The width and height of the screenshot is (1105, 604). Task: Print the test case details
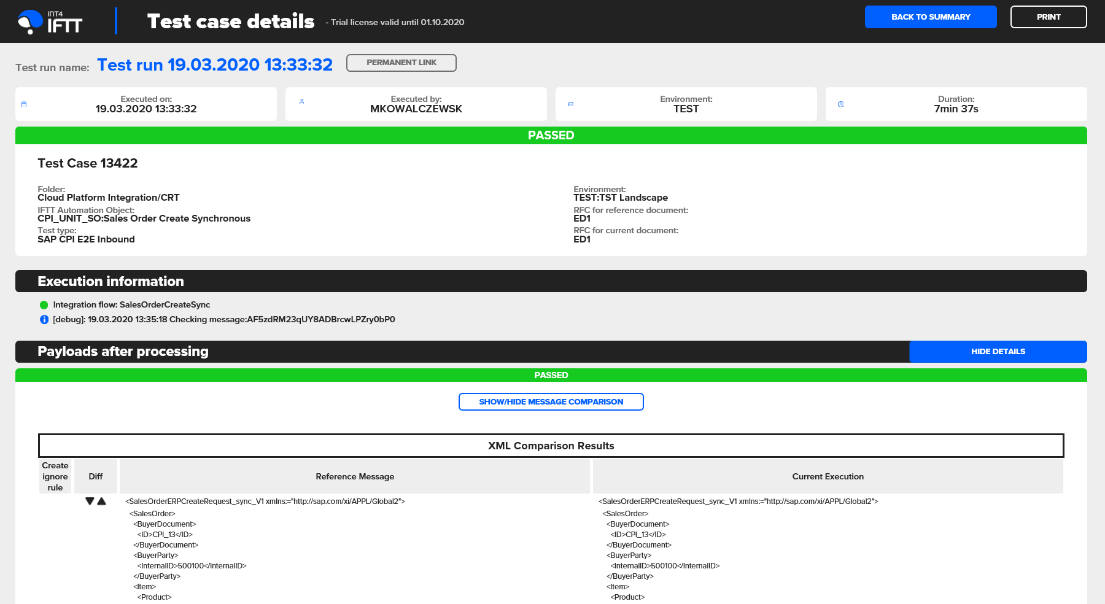[1048, 17]
